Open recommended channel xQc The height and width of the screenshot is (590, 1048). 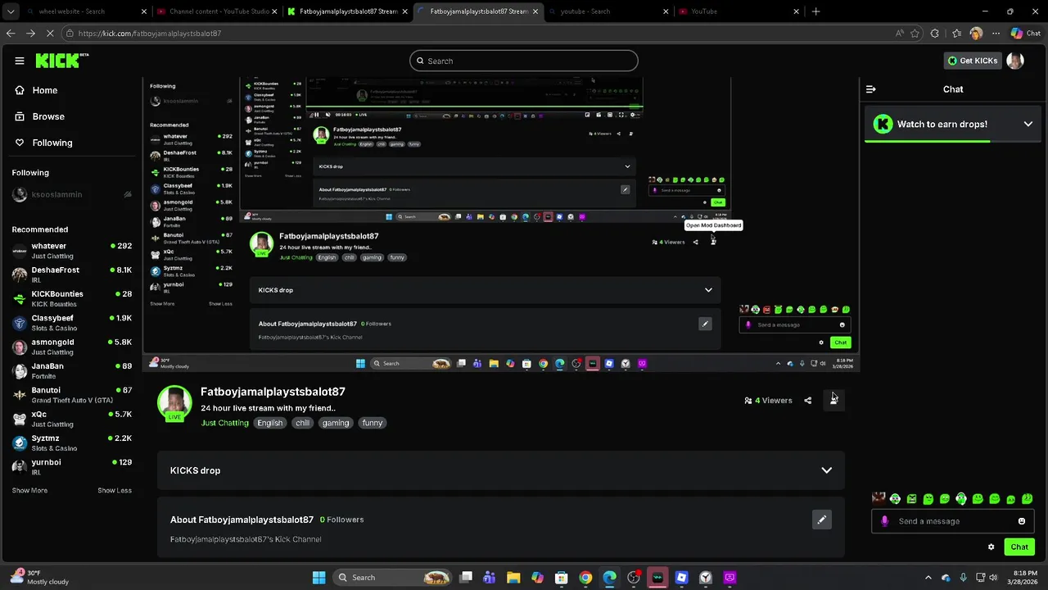point(72,419)
